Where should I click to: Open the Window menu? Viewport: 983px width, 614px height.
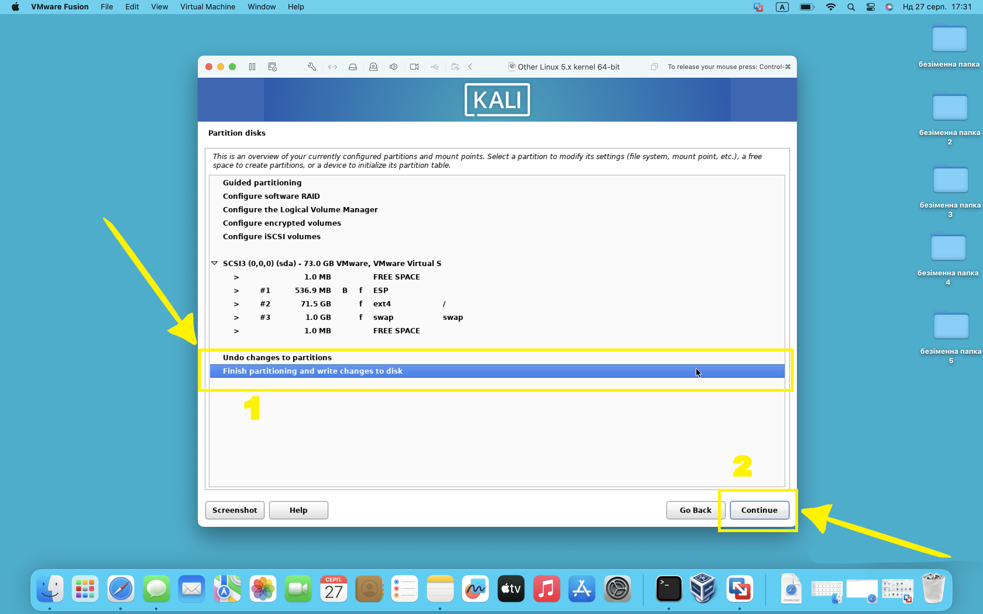click(x=262, y=7)
